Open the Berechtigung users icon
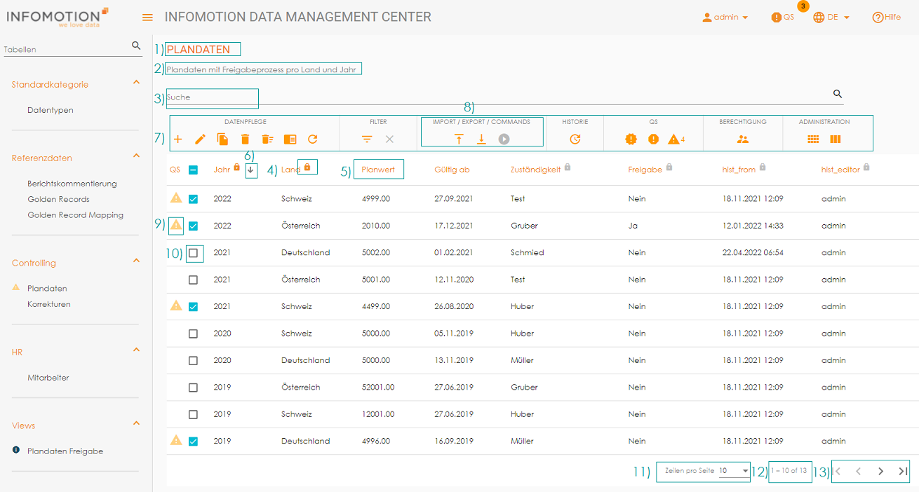The height and width of the screenshot is (492, 919). [743, 139]
